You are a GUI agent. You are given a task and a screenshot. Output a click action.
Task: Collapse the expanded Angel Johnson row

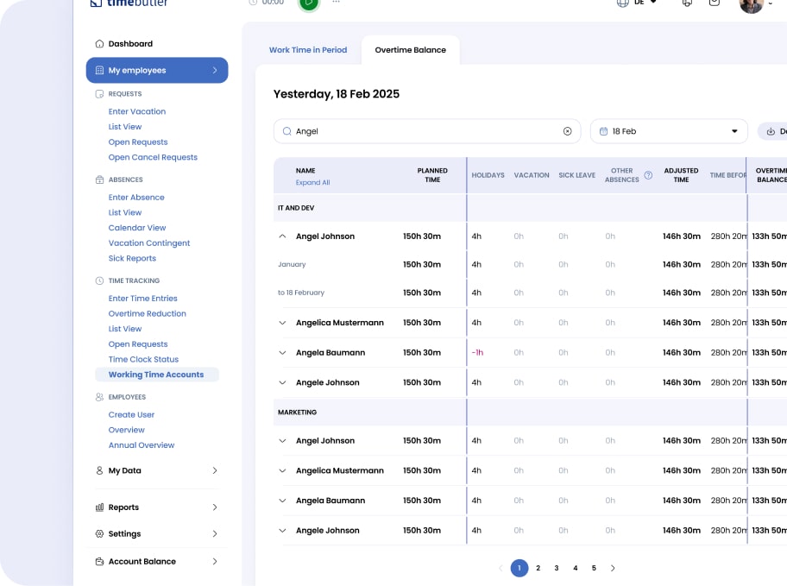coord(282,236)
